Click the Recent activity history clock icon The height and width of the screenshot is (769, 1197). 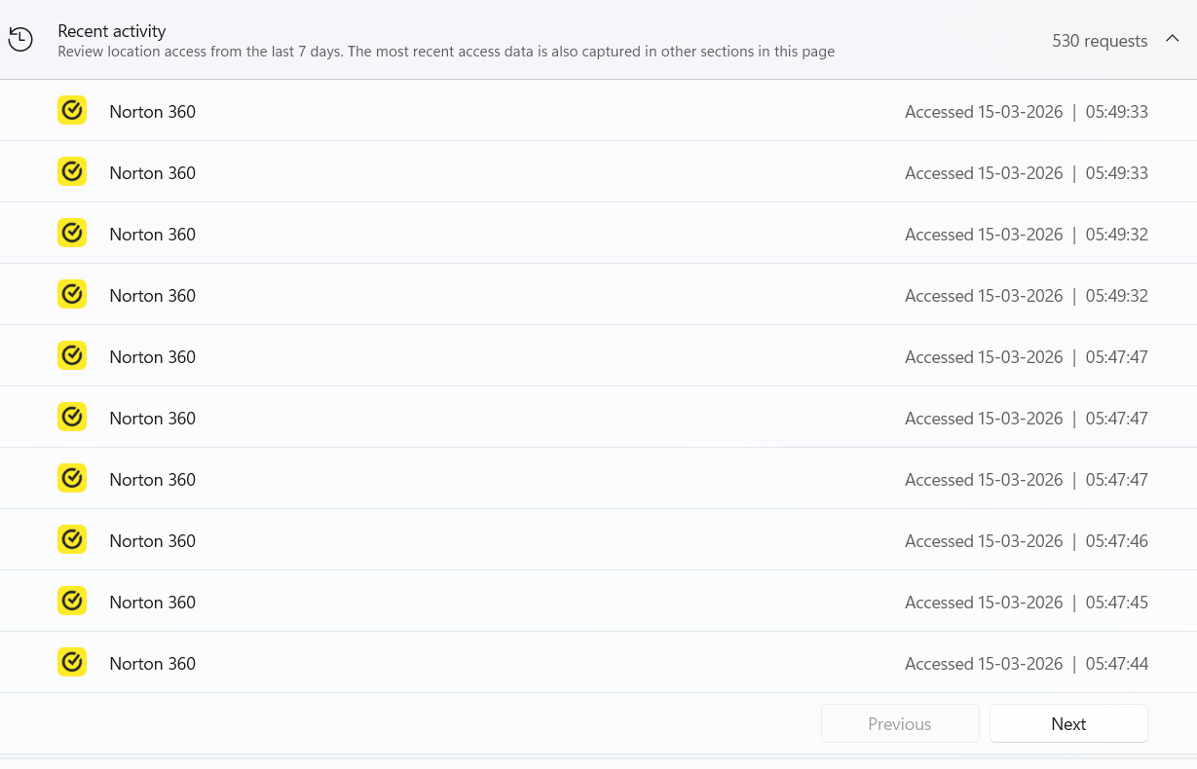pos(20,40)
